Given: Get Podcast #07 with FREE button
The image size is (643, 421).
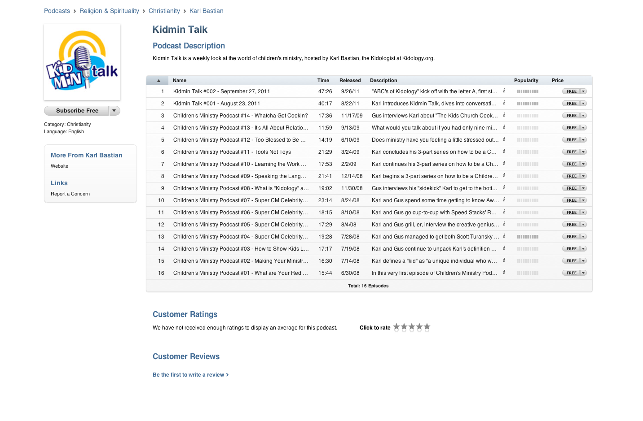Looking at the screenshot, I should click(x=571, y=200).
